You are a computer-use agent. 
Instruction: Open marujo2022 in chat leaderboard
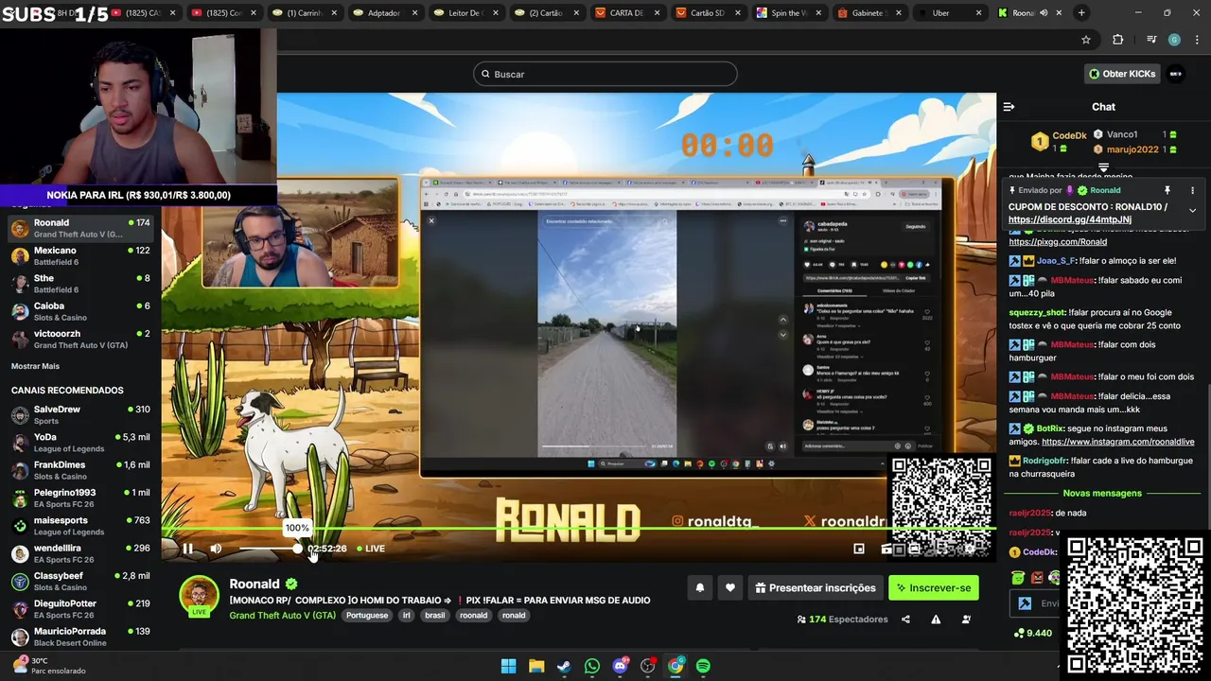pyautogui.click(x=1132, y=149)
